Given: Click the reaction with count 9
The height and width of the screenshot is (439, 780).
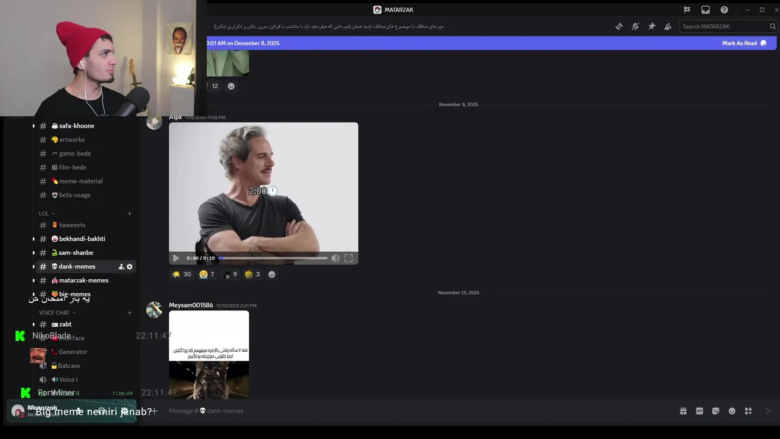Looking at the screenshot, I should [x=230, y=274].
